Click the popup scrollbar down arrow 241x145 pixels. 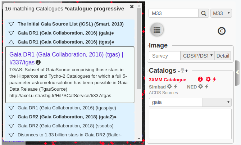point(139,139)
